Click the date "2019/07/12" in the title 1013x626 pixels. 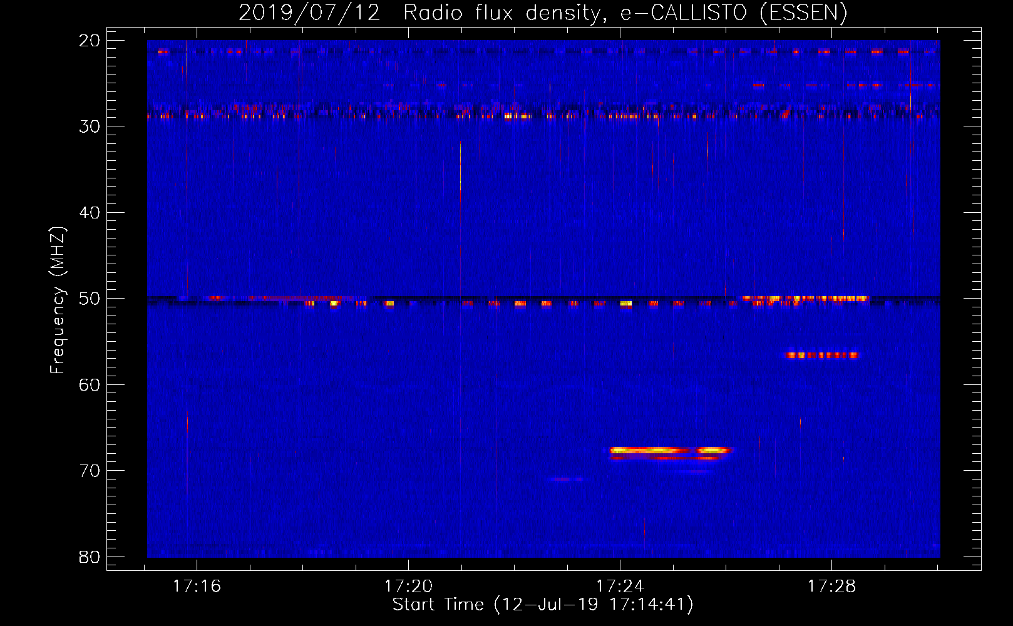309,13
